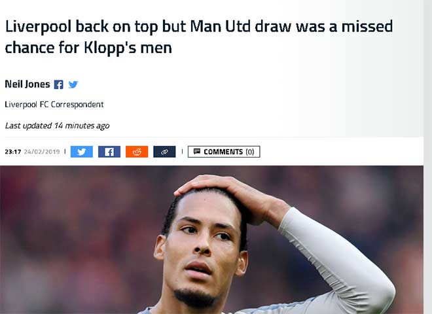Click the Liverpool FC Correspondent label
The image size is (432, 314).
click(x=54, y=105)
